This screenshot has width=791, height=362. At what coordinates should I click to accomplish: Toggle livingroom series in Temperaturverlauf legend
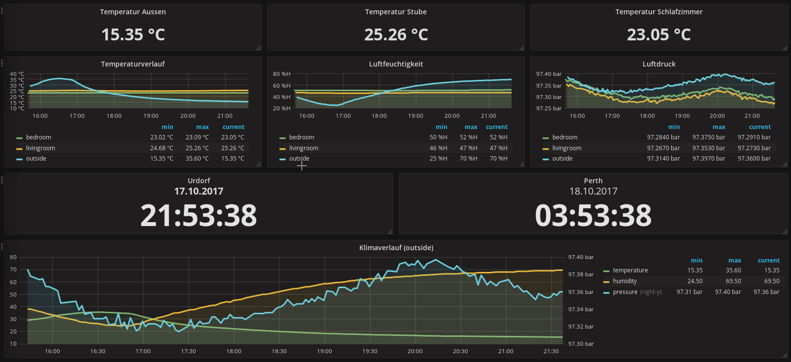(x=40, y=148)
